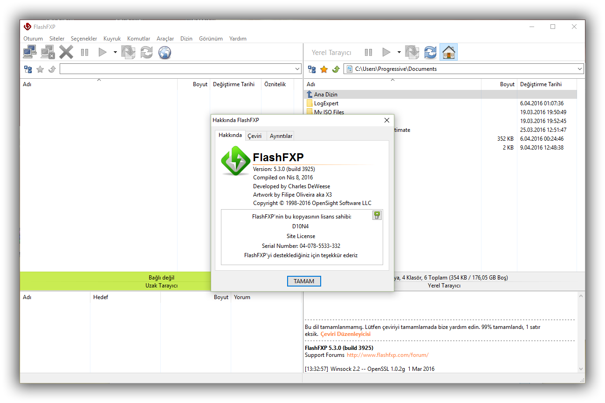This screenshot has height=403, width=605.
Task: Open the Siteler menu
Action: (57, 39)
